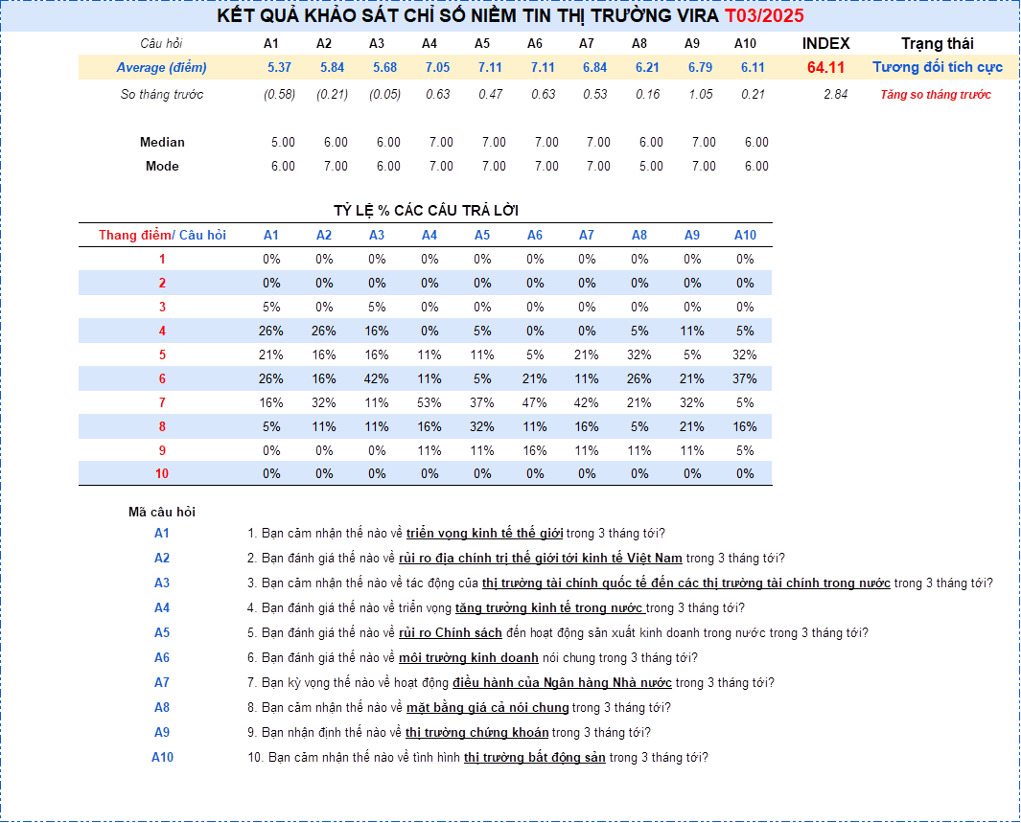1021x823 pixels.
Task: Click the A8 average value 6.21
Action: tap(647, 68)
